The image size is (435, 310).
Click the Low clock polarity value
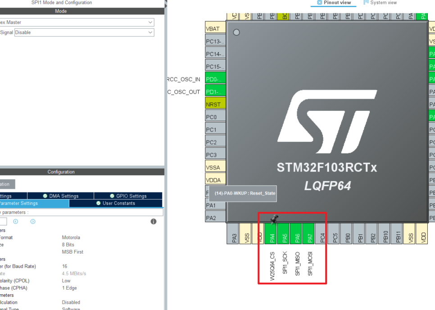[66, 281]
